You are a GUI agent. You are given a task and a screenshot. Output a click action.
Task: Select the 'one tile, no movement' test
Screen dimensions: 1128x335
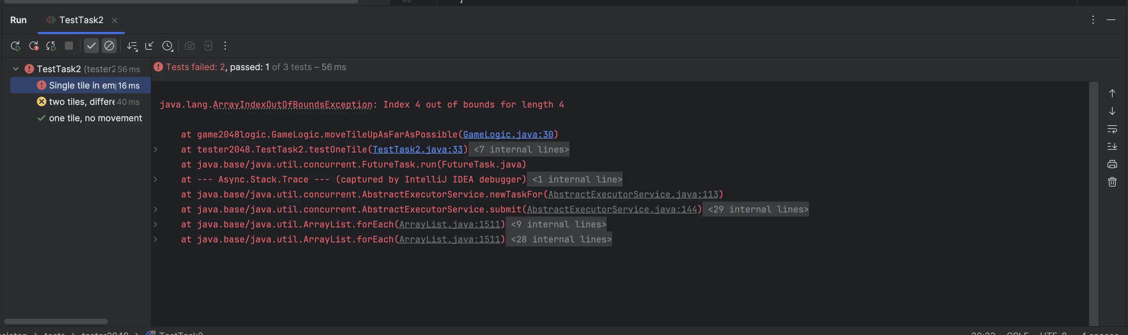[x=95, y=118]
